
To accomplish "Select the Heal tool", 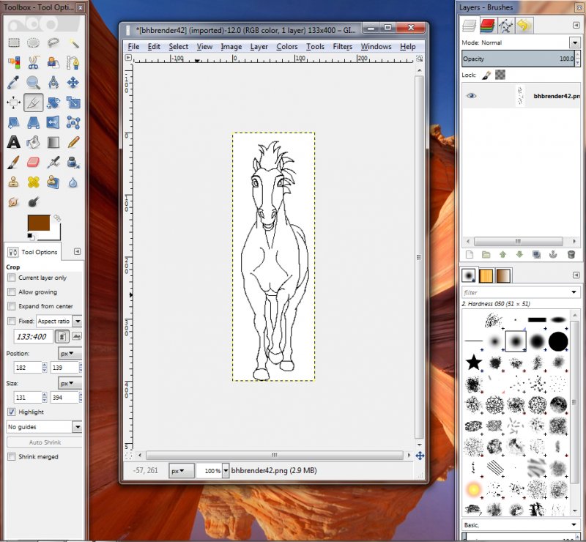I will (34, 182).
